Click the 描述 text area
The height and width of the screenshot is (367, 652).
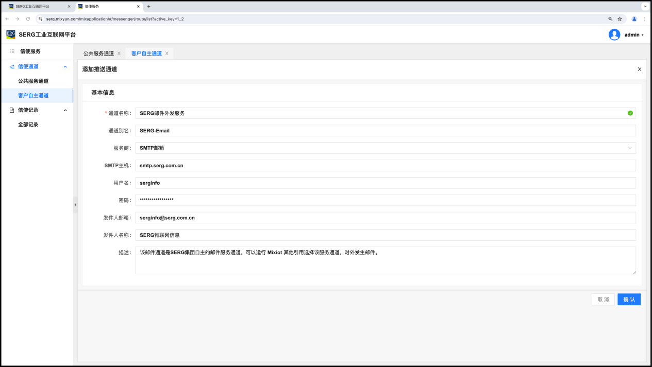coord(385,260)
